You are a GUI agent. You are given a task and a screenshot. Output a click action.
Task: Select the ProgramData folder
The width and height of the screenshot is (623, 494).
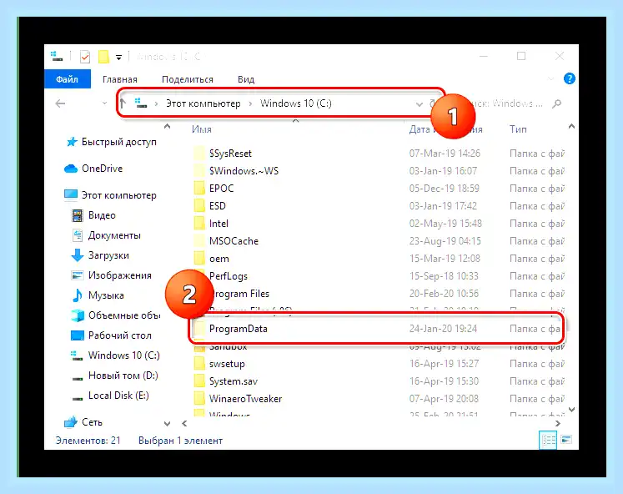pos(238,329)
